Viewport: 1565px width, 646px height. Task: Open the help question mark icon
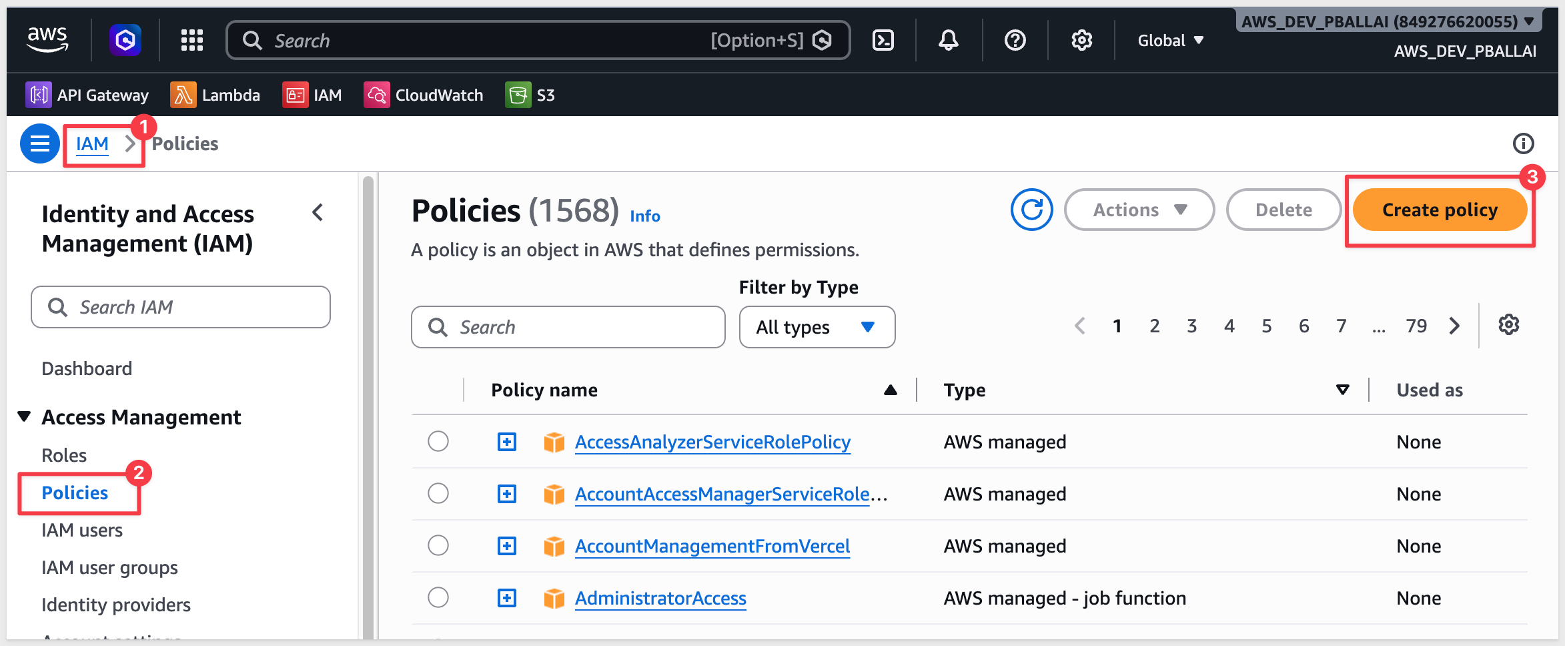[1015, 40]
